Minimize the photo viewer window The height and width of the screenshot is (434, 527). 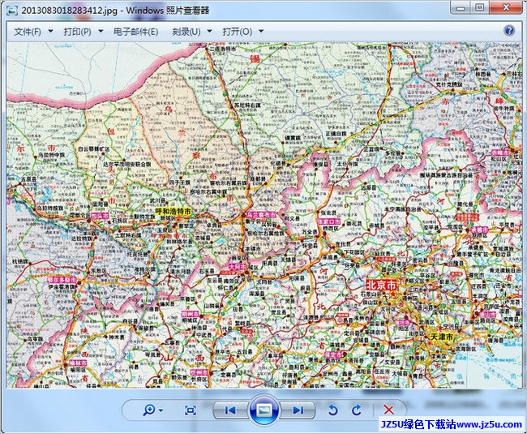pos(458,7)
